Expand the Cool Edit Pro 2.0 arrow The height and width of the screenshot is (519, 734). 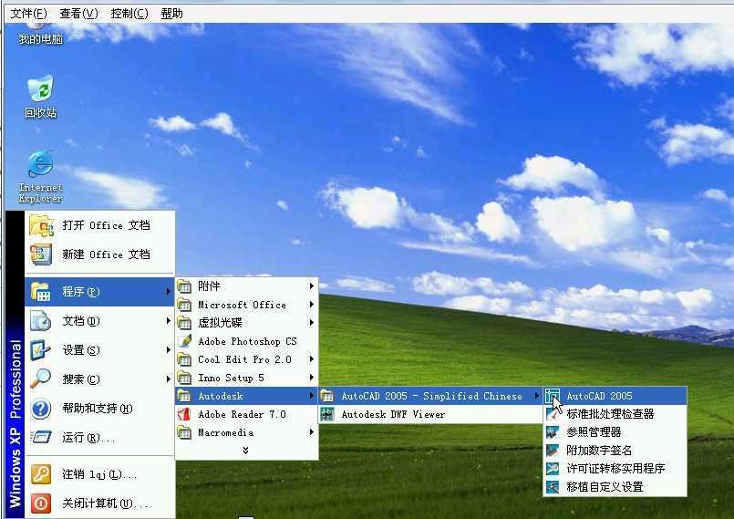tap(311, 359)
